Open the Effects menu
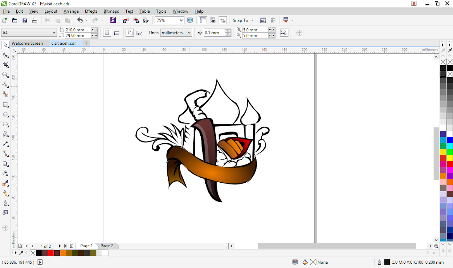Screen dimensions: 453x268 pyautogui.click(x=91, y=11)
